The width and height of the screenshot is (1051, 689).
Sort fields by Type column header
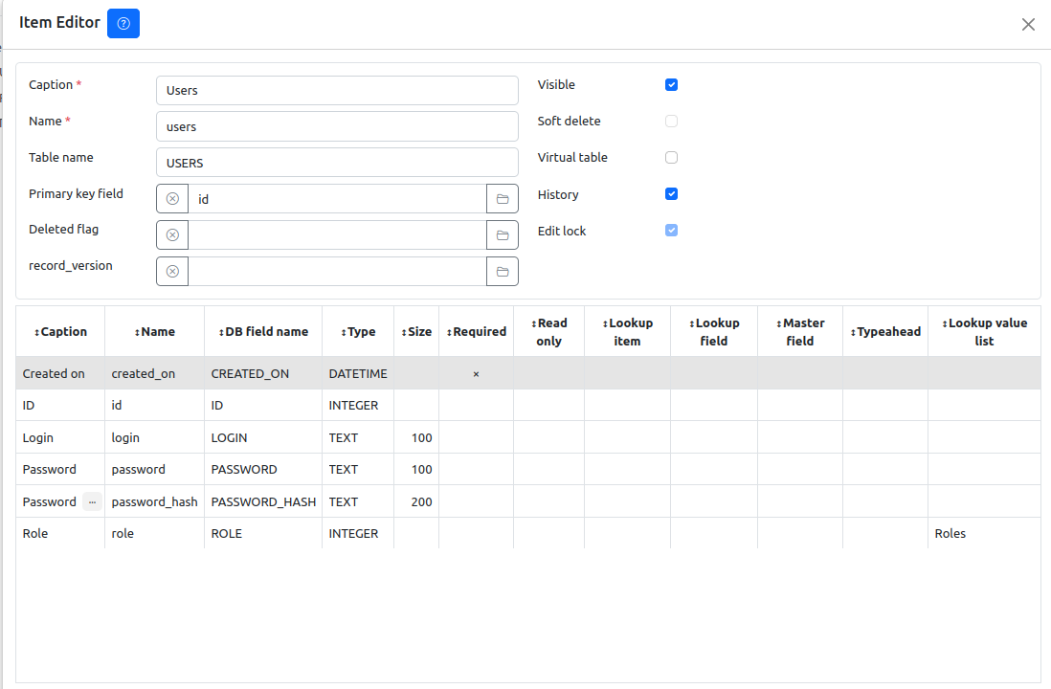coord(358,332)
